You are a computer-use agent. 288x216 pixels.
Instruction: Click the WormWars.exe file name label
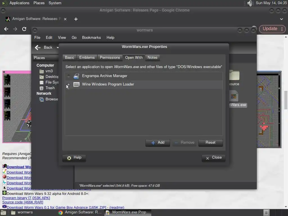[238, 105]
